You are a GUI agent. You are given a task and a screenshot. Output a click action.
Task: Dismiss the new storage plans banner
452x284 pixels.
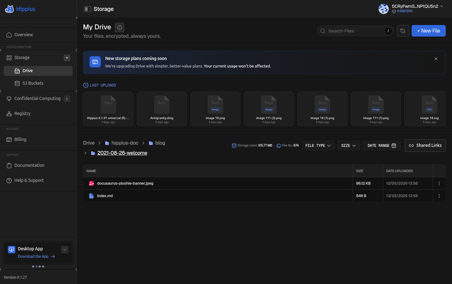point(436,59)
